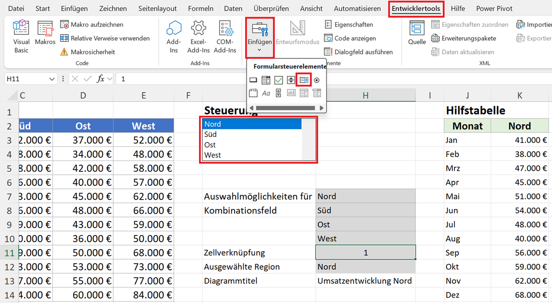The width and height of the screenshot is (552, 303).
Task: Open COM-Add-Ins dialog
Action: [225, 37]
